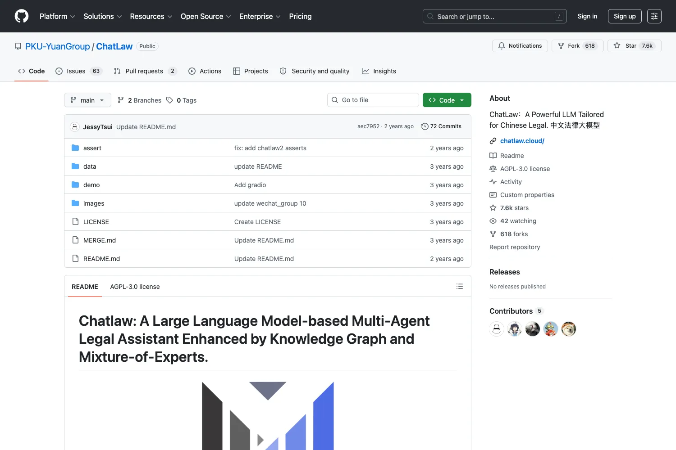Viewport: 676px width, 450px height.
Task: Click the data folder icon
Action: tap(75, 166)
